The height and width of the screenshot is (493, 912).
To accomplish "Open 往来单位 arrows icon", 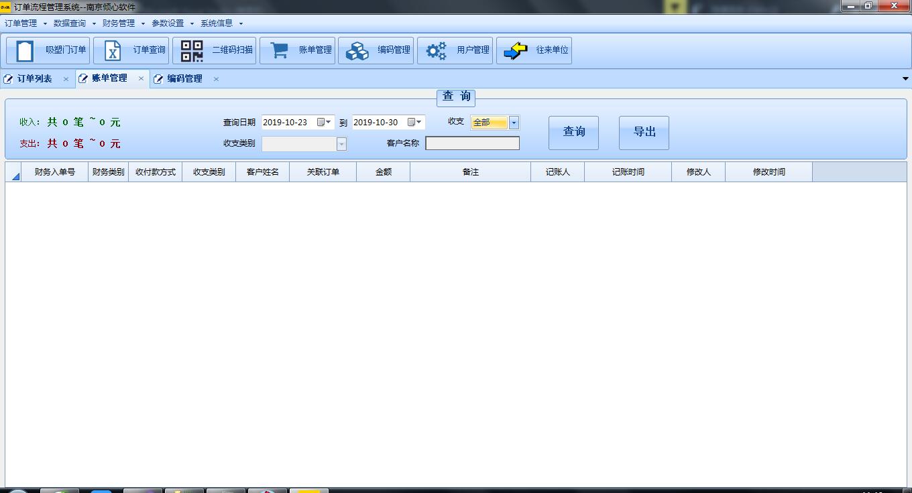I will pyautogui.click(x=516, y=51).
